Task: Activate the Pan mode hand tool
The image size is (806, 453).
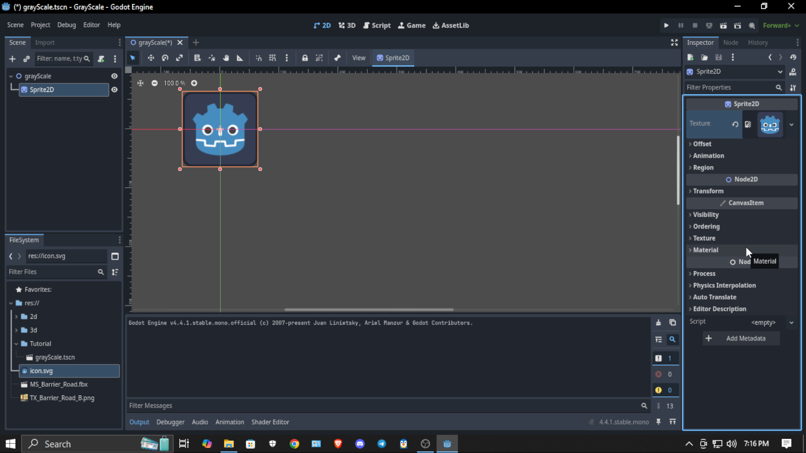Action: 226,58
